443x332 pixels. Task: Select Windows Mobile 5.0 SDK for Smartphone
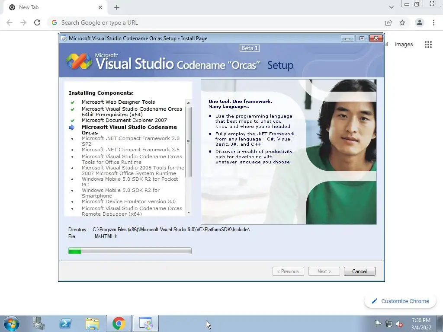click(121, 193)
